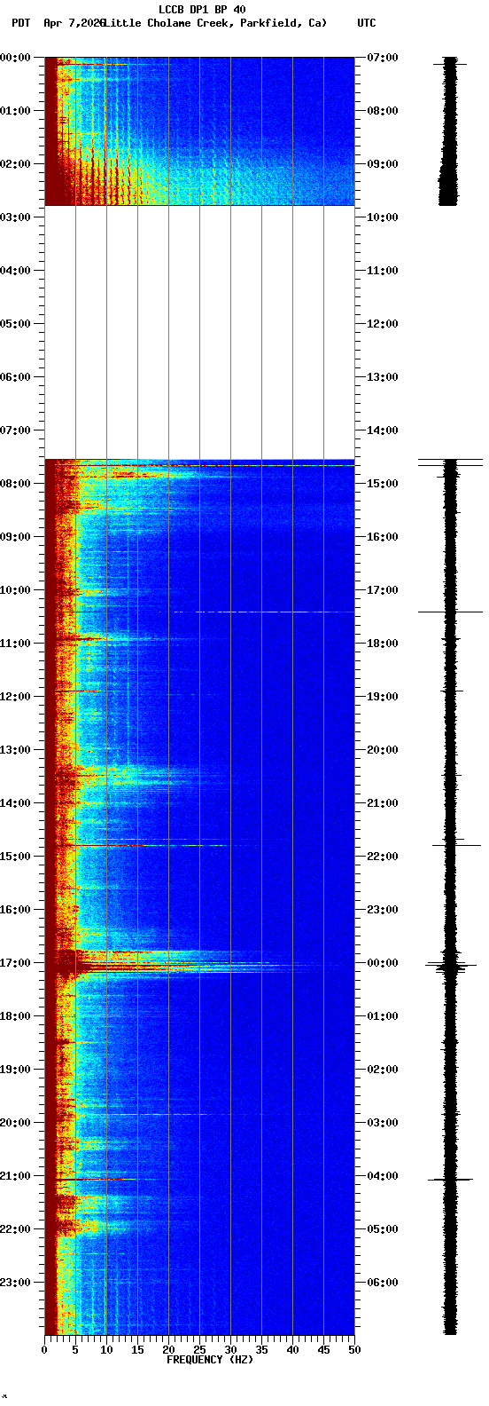
Task: Click the PDT time label '21:00'
Action: [x=14, y=1175]
